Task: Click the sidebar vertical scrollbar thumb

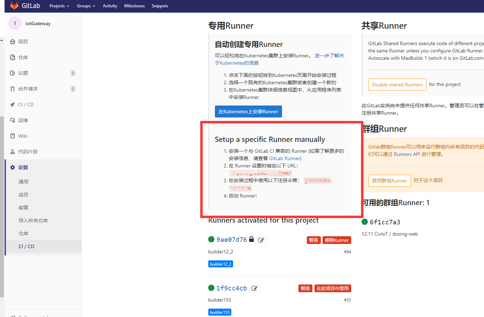Action: [x=2, y=207]
